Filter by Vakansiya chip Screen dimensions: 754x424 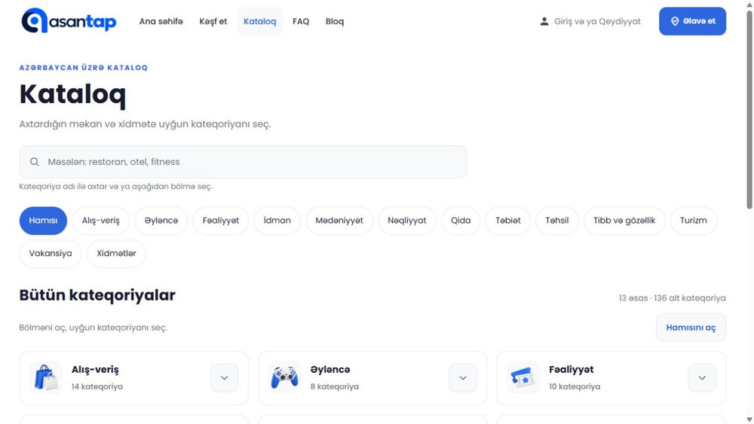point(51,254)
